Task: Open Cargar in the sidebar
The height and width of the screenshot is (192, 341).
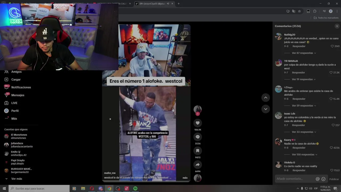Action: tap(16, 79)
